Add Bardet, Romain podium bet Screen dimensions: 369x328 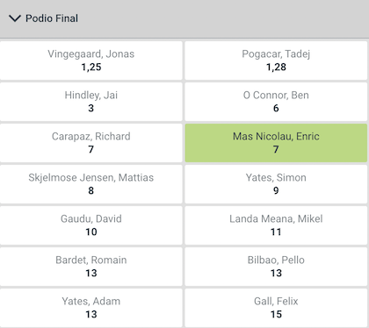(91, 267)
